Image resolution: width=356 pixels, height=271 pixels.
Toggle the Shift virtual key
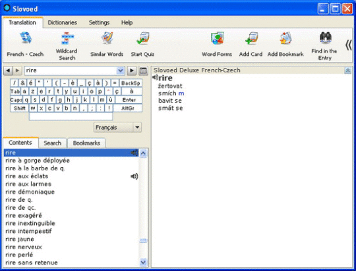[x=20, y=108]
